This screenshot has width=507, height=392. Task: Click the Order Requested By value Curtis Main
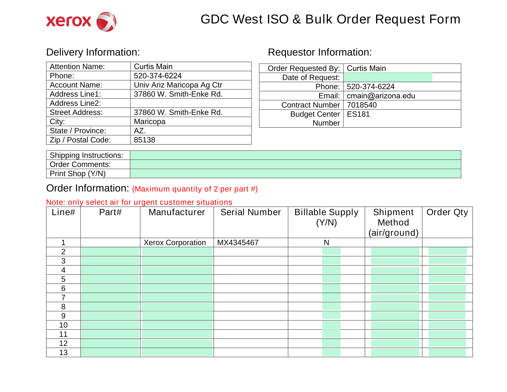click(366, 68)
